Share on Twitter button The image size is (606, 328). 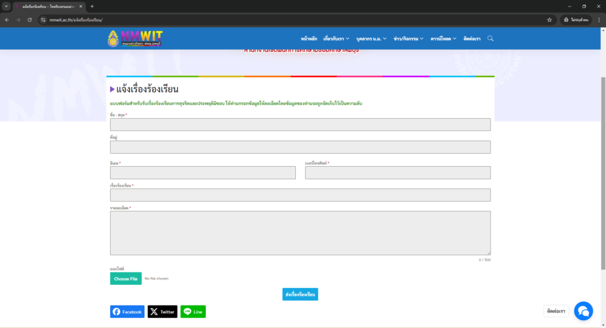[162, 312]
